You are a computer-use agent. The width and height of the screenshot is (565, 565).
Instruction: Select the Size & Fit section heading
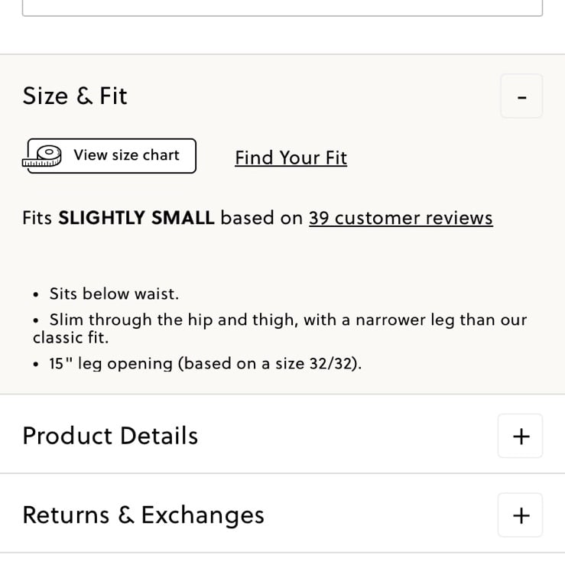tap(75, 96)
